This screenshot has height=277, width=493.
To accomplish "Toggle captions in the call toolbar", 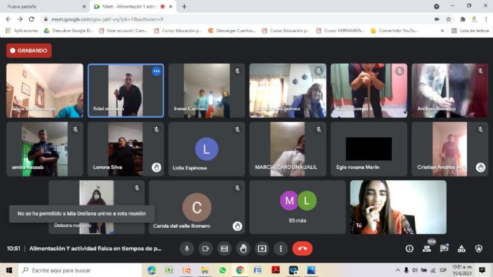I will pyautogui.click(x=224, y=249).
